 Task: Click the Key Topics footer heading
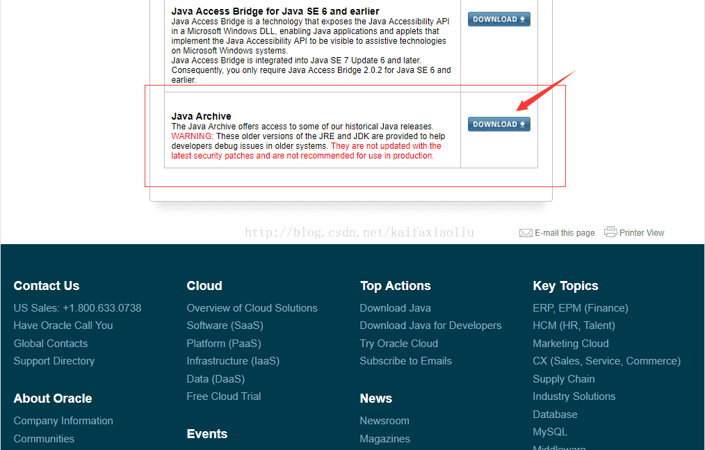pos(565,286)
